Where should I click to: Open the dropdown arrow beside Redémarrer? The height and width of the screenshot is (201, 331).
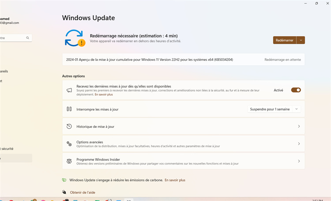tap(301, 40)
